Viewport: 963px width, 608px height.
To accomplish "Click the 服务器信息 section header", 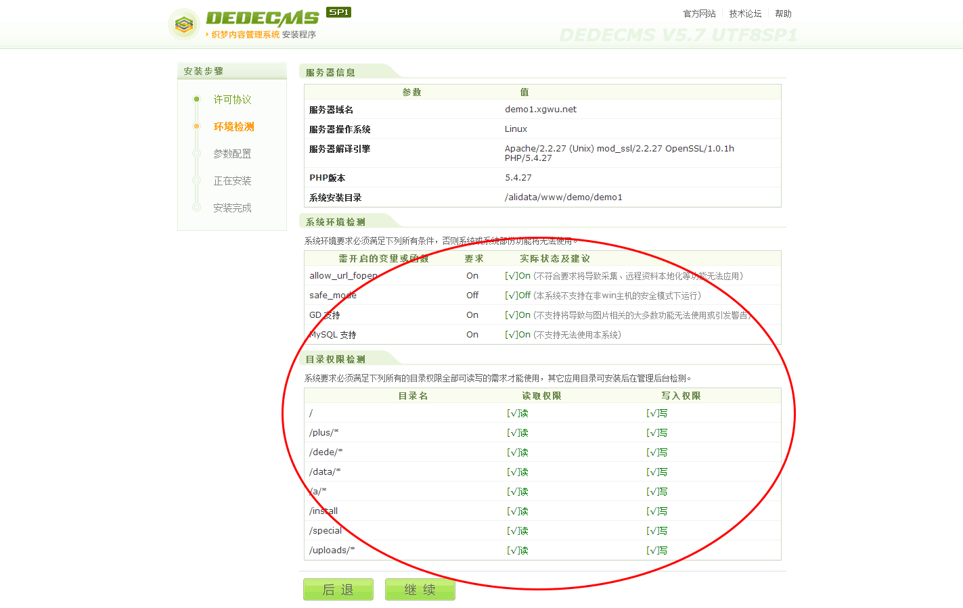I will (330, 72).
